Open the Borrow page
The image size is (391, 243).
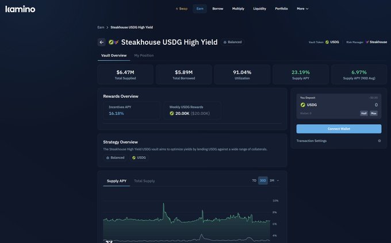point(218,9)
